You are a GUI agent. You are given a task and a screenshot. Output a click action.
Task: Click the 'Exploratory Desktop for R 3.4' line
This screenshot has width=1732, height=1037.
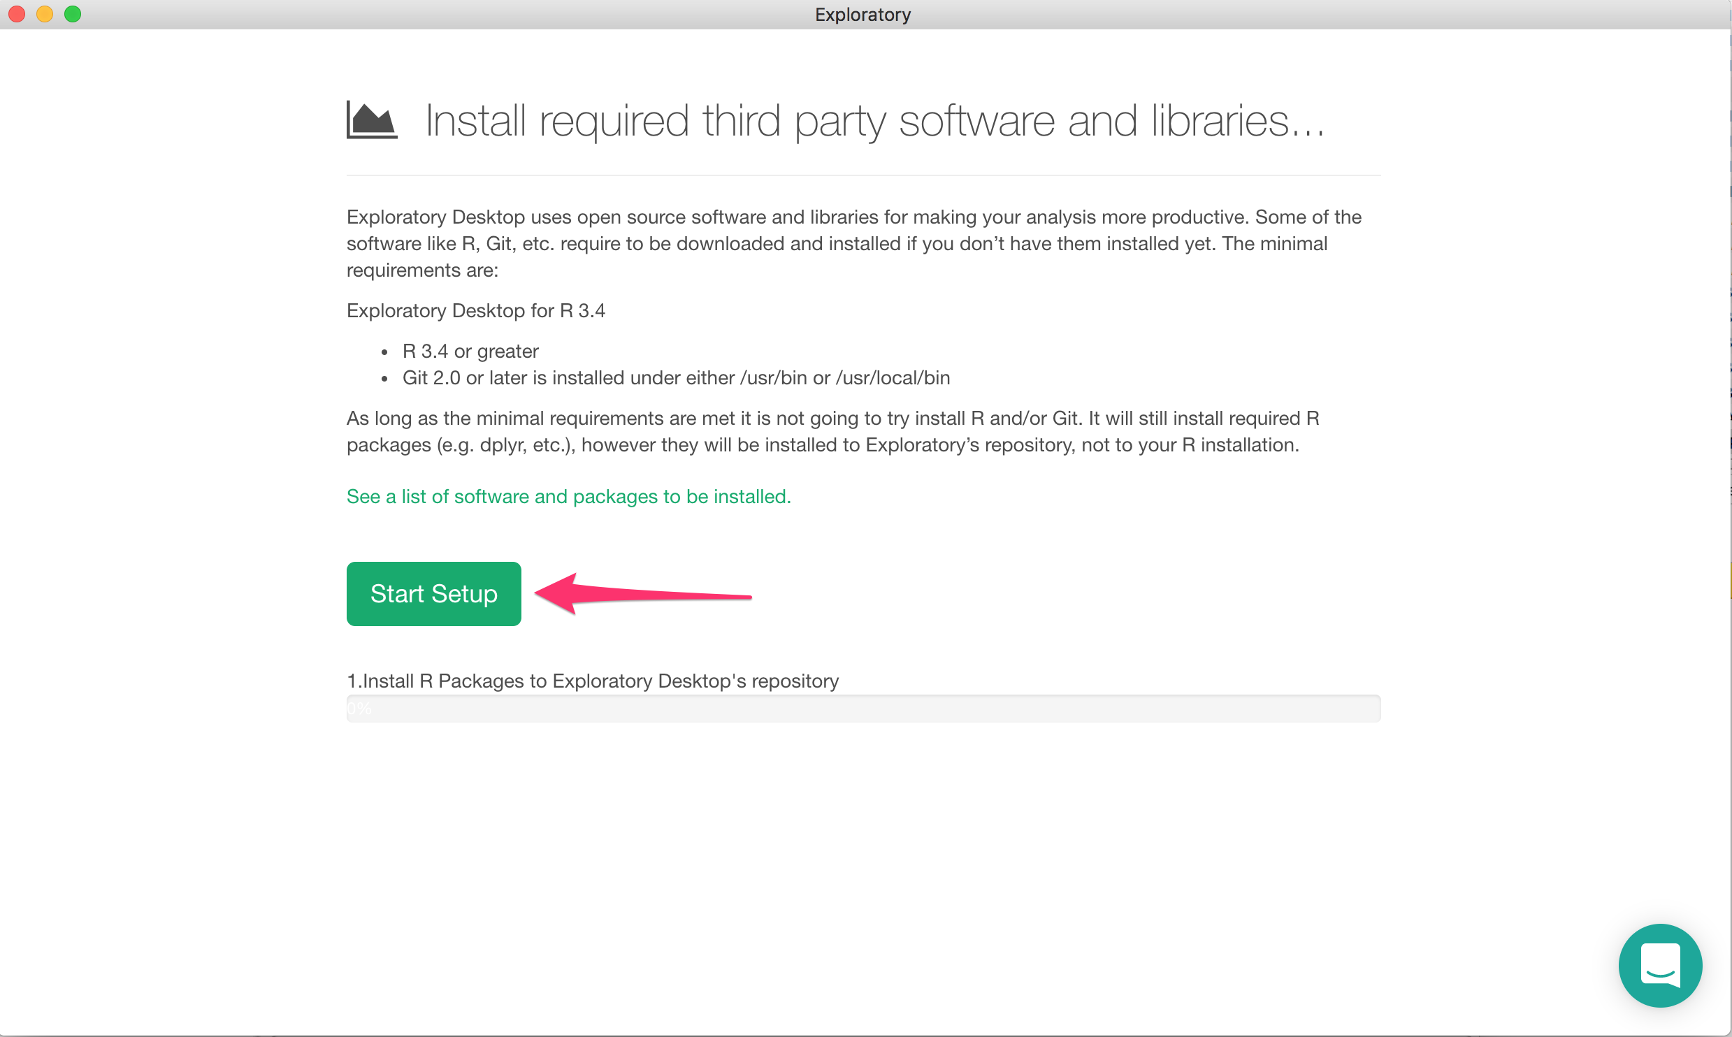[476, 310]
